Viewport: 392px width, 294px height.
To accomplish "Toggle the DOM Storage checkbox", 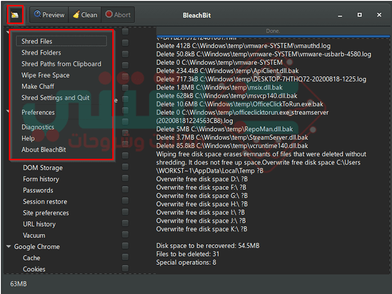I will click(125, 167).
